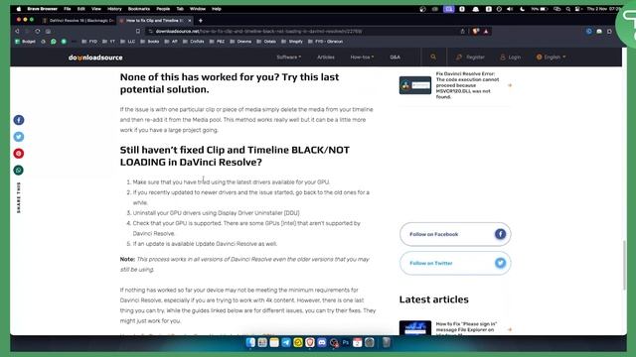Image resolution: width=636 pixels, height=357 pixels.
Task: Open the Help menu
Action: point(217,9)
